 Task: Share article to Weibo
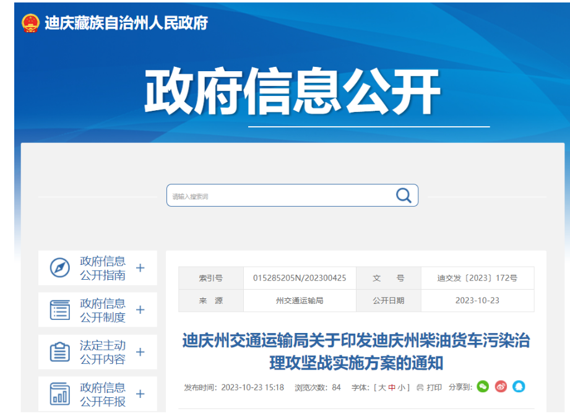(501, 387)
